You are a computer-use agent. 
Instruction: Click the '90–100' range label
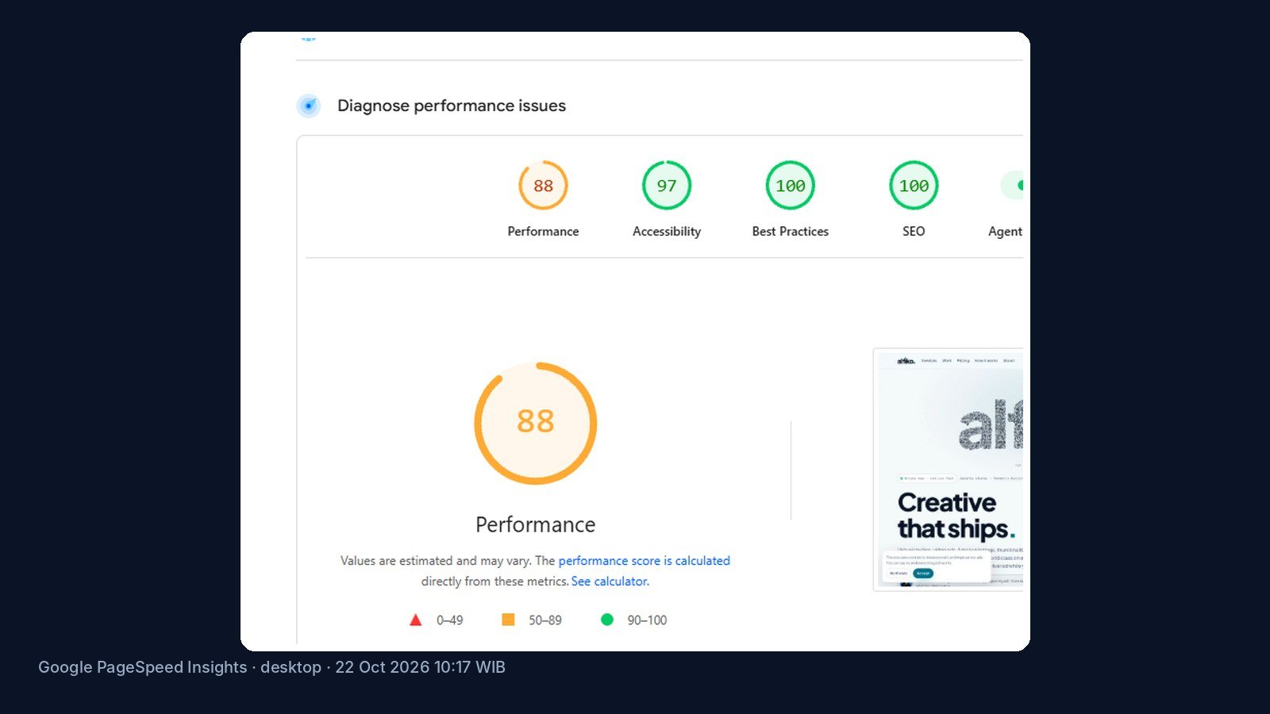tap(647, 620)
